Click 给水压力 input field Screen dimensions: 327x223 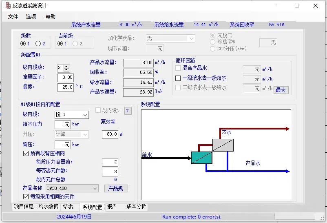(x=62, y=125)
